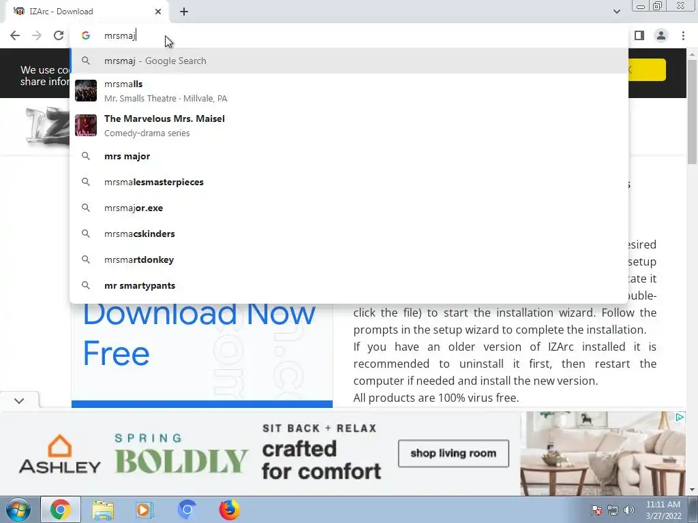Open Windows Explorer from the taskbar
This screenshot has width=698, height=523.
tap(103, 509)
